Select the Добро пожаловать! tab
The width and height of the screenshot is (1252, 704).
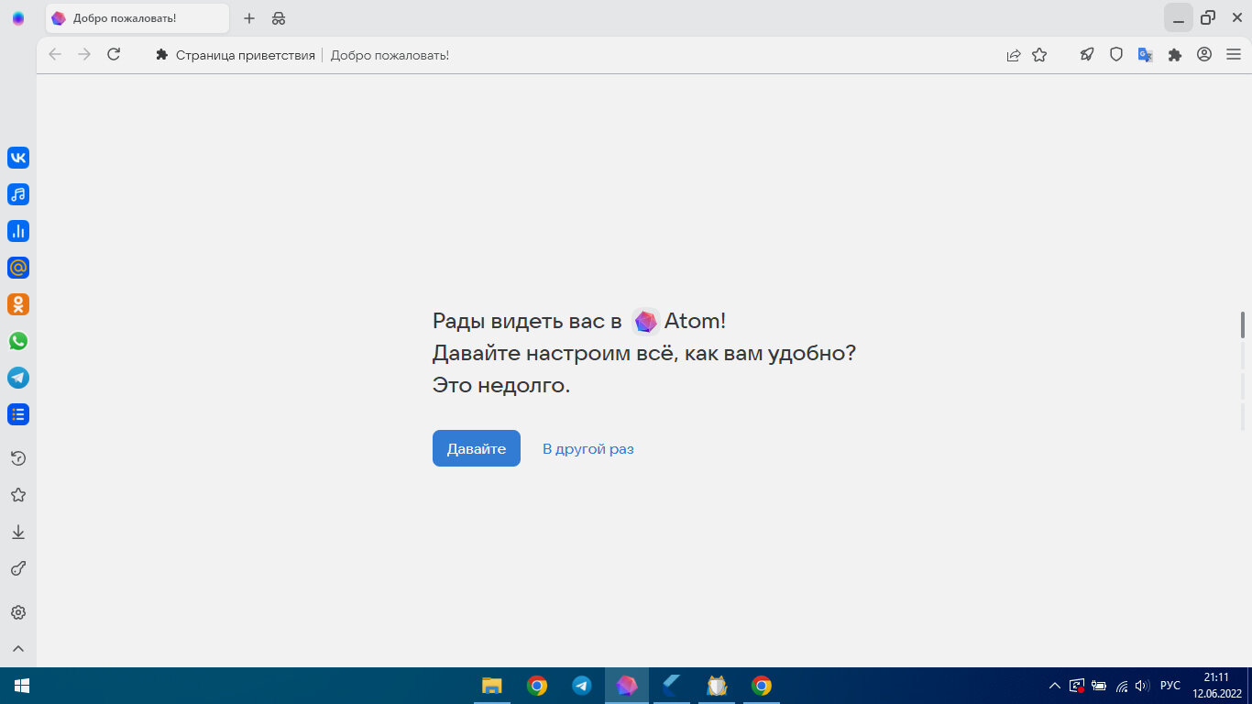pyautogui.click(x=137, y=18)
